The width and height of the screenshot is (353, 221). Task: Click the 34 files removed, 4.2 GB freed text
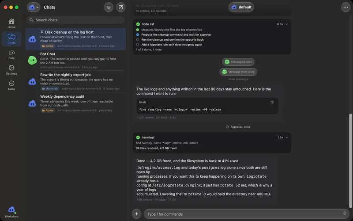click(x=156, y=149)
